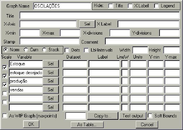Select the Cum radio option
The height and width of the screenshot is (130, 183).
pos(26,50)
